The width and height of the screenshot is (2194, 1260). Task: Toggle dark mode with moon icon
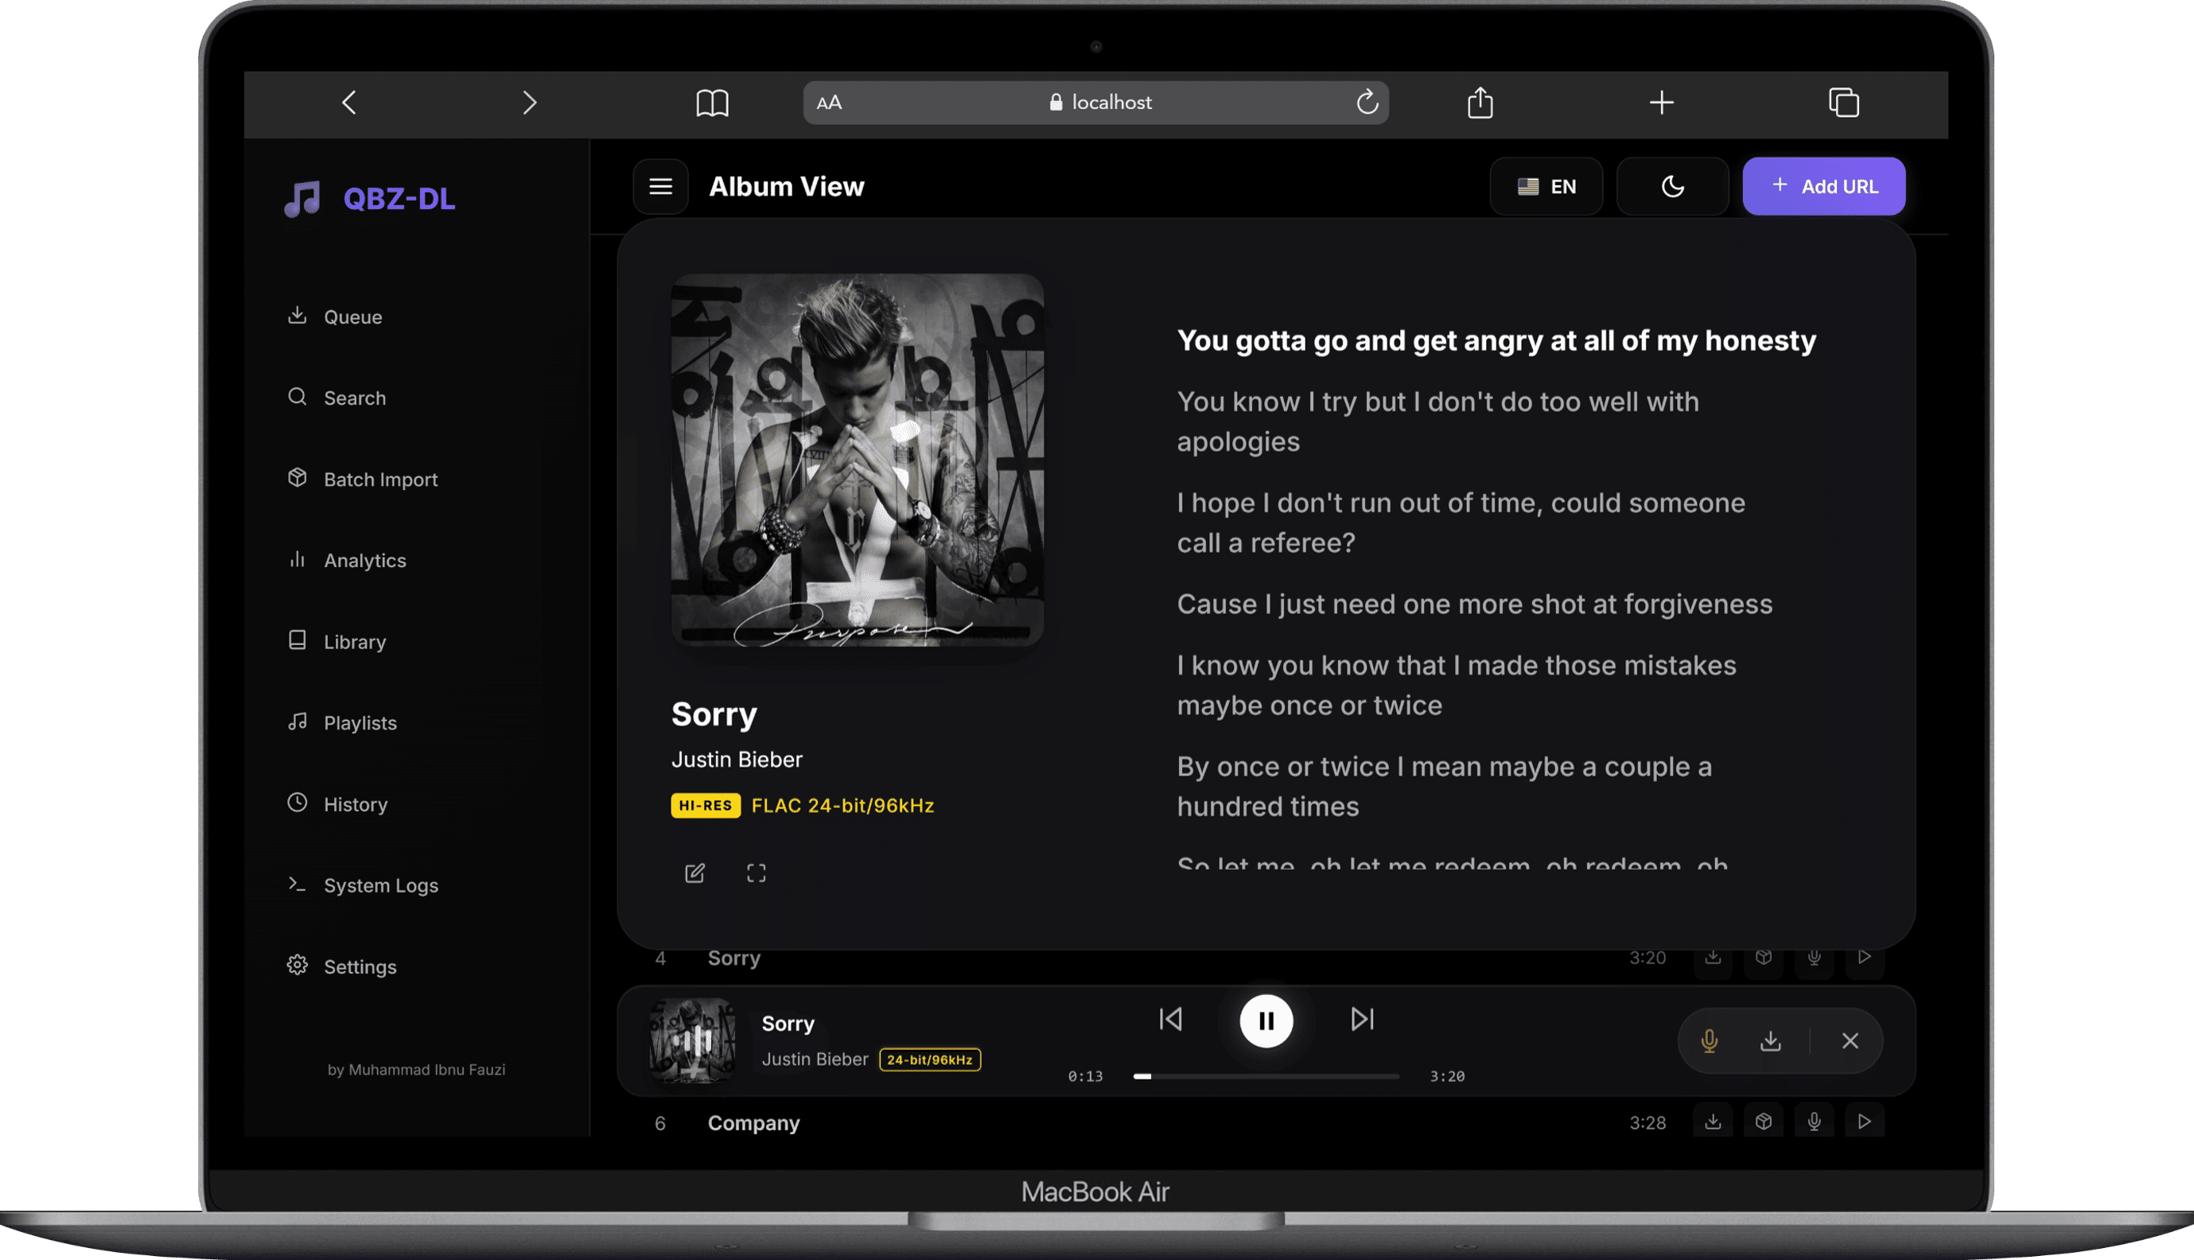[x=1672, y=186]
